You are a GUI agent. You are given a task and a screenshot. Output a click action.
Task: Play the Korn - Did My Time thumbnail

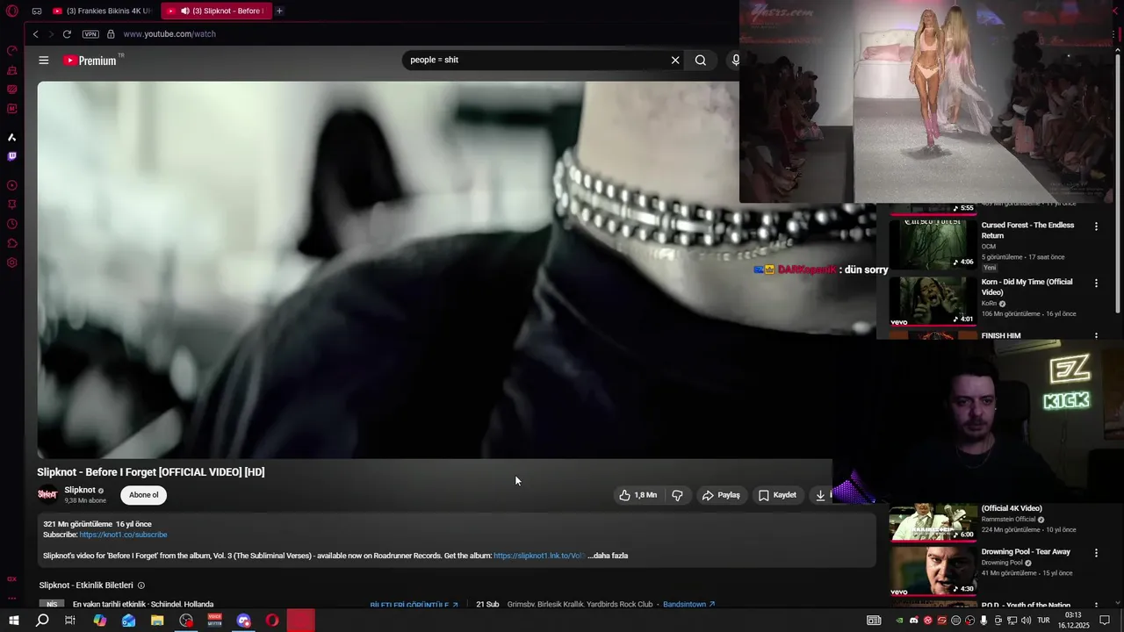tap(933, 301)
